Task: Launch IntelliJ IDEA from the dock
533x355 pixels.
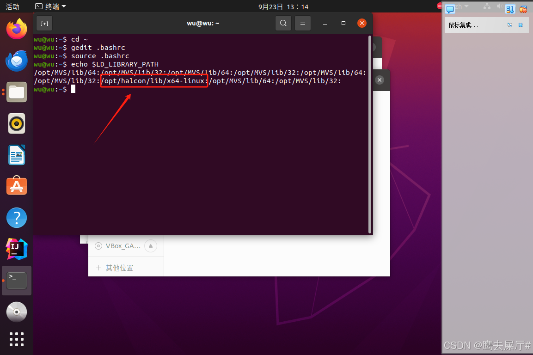Action: (17, 249)
